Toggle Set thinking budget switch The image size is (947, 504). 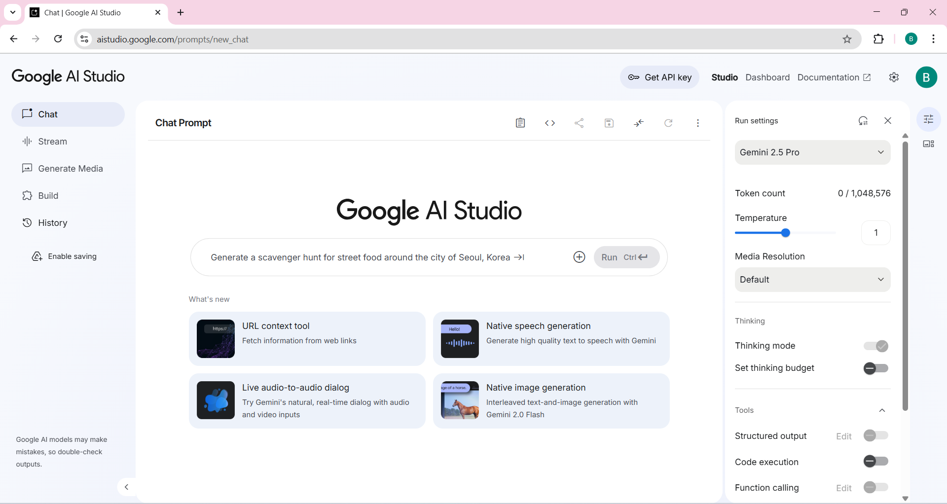(876, 368)
